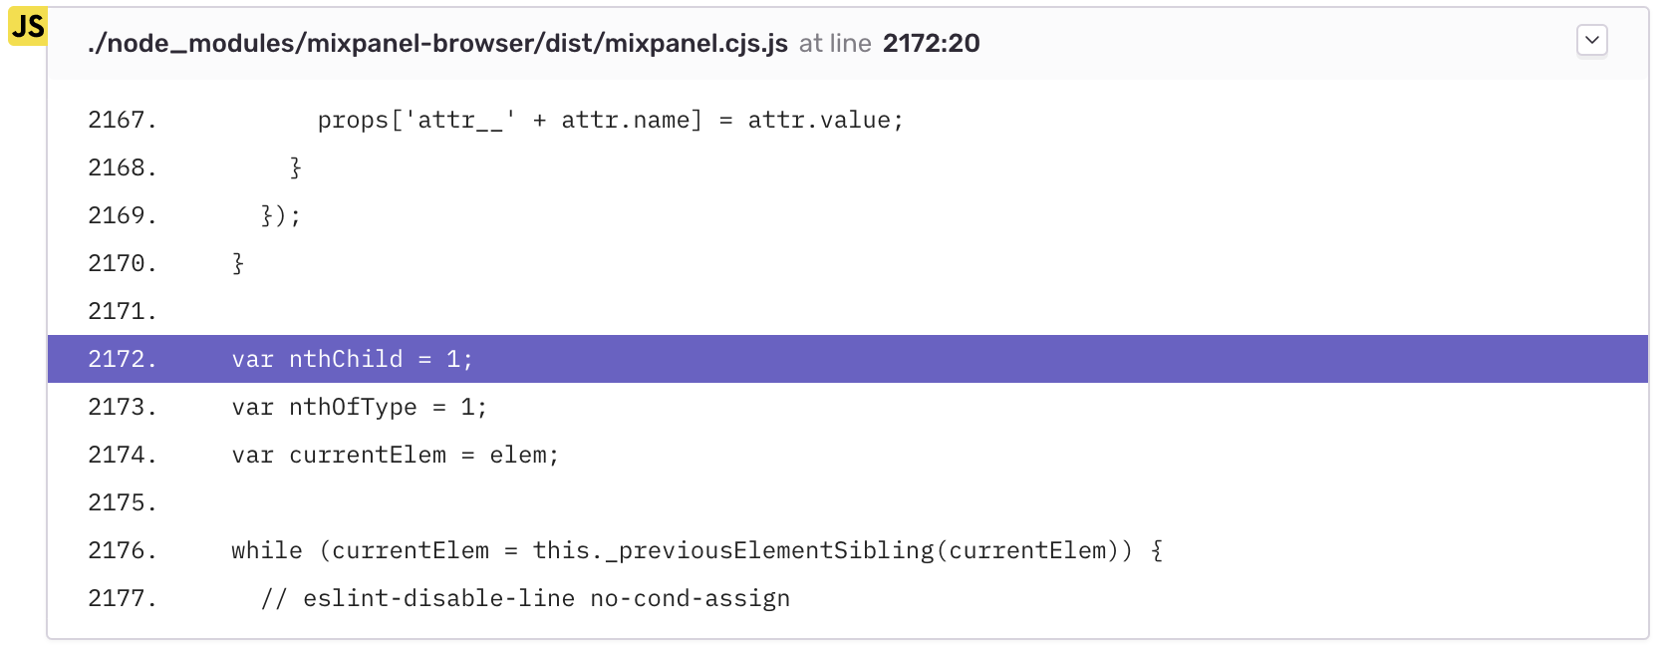This screenshot has width=1664, height=646.
Task: Click the while loop on line 2176
Action: [x=267, y=550]
